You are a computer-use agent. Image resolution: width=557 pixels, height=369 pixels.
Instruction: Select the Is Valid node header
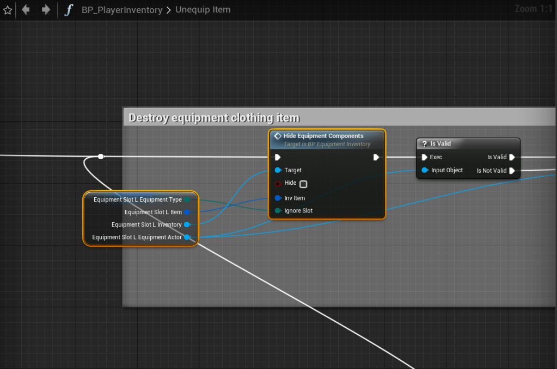pyautogui.click(x=440, y=143)
